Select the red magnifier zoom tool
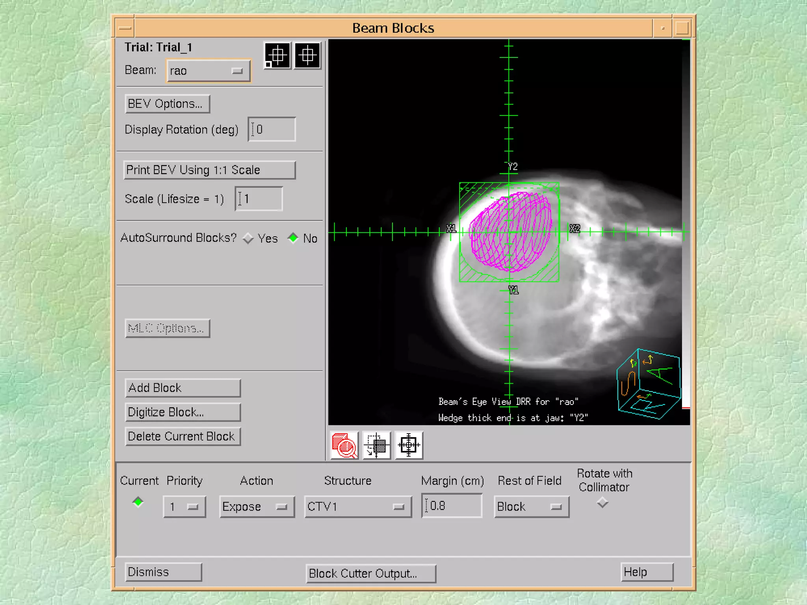807x605 pixels. (x=344, y=445)
